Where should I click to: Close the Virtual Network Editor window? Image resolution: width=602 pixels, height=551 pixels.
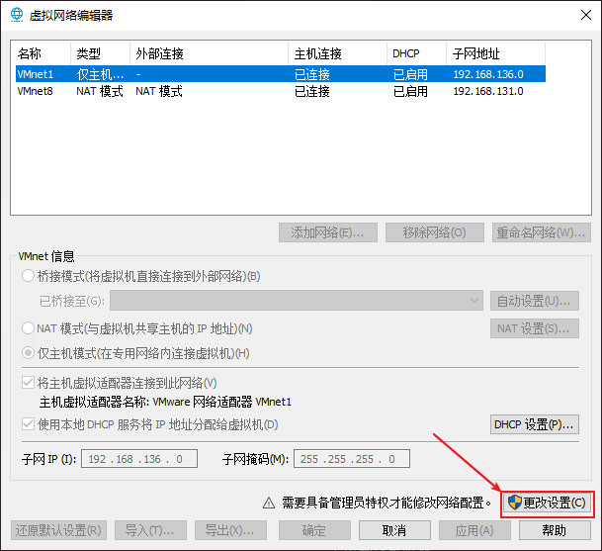click(586, 15)
